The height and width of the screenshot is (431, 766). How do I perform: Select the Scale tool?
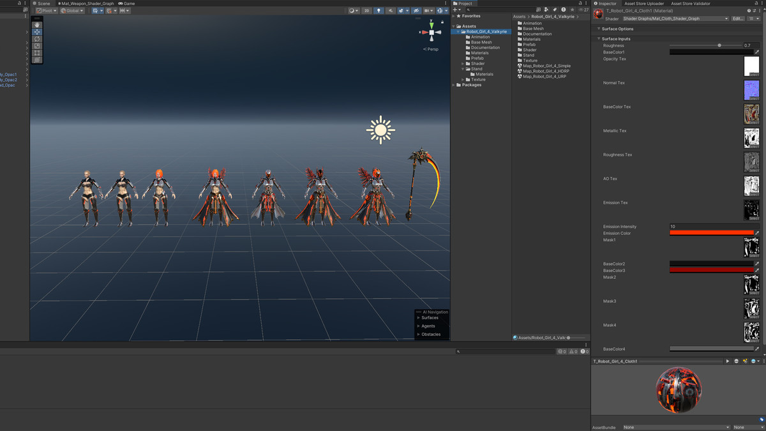click(x=37, y=46)
